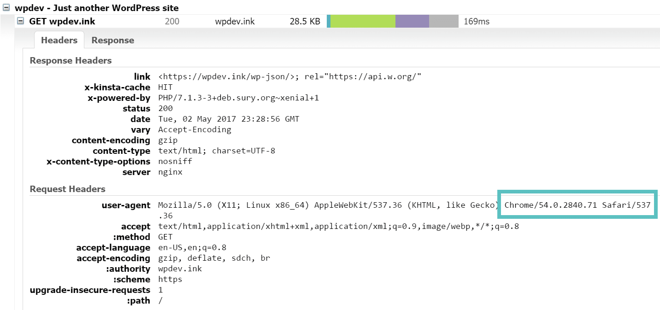Collapse the wpdev page group toggle

(x=6, y=8)
